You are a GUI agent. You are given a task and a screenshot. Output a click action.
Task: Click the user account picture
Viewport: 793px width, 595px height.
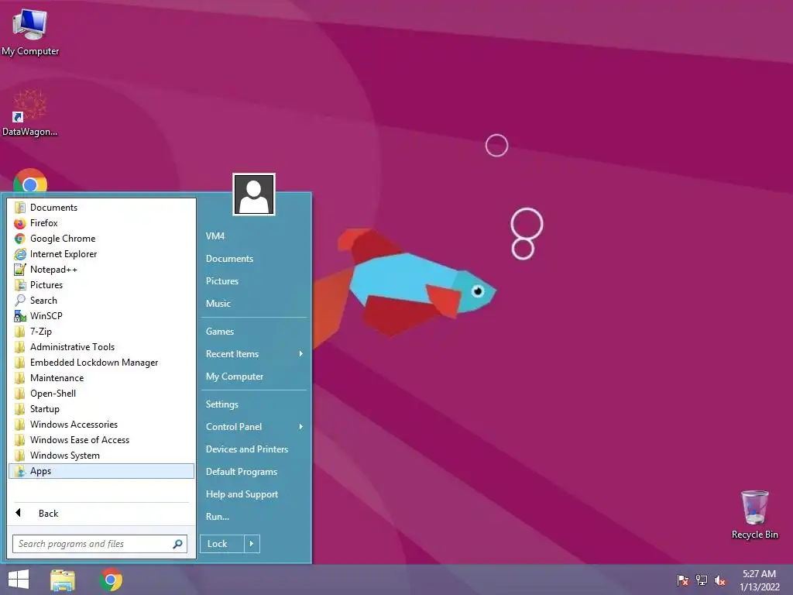tap(254, 194)
